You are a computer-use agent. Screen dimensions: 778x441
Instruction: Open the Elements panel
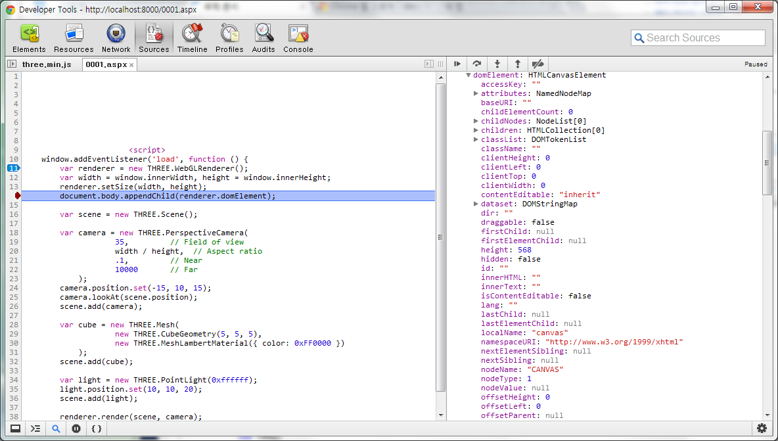click(30, 38)
